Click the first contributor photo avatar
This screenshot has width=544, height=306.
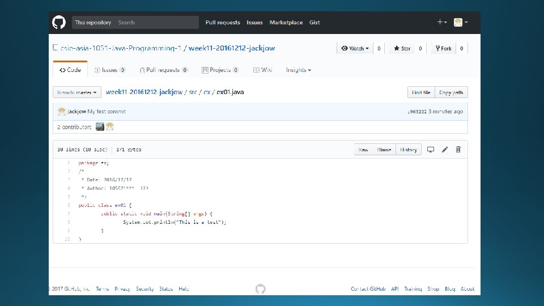tap(100, 126)
